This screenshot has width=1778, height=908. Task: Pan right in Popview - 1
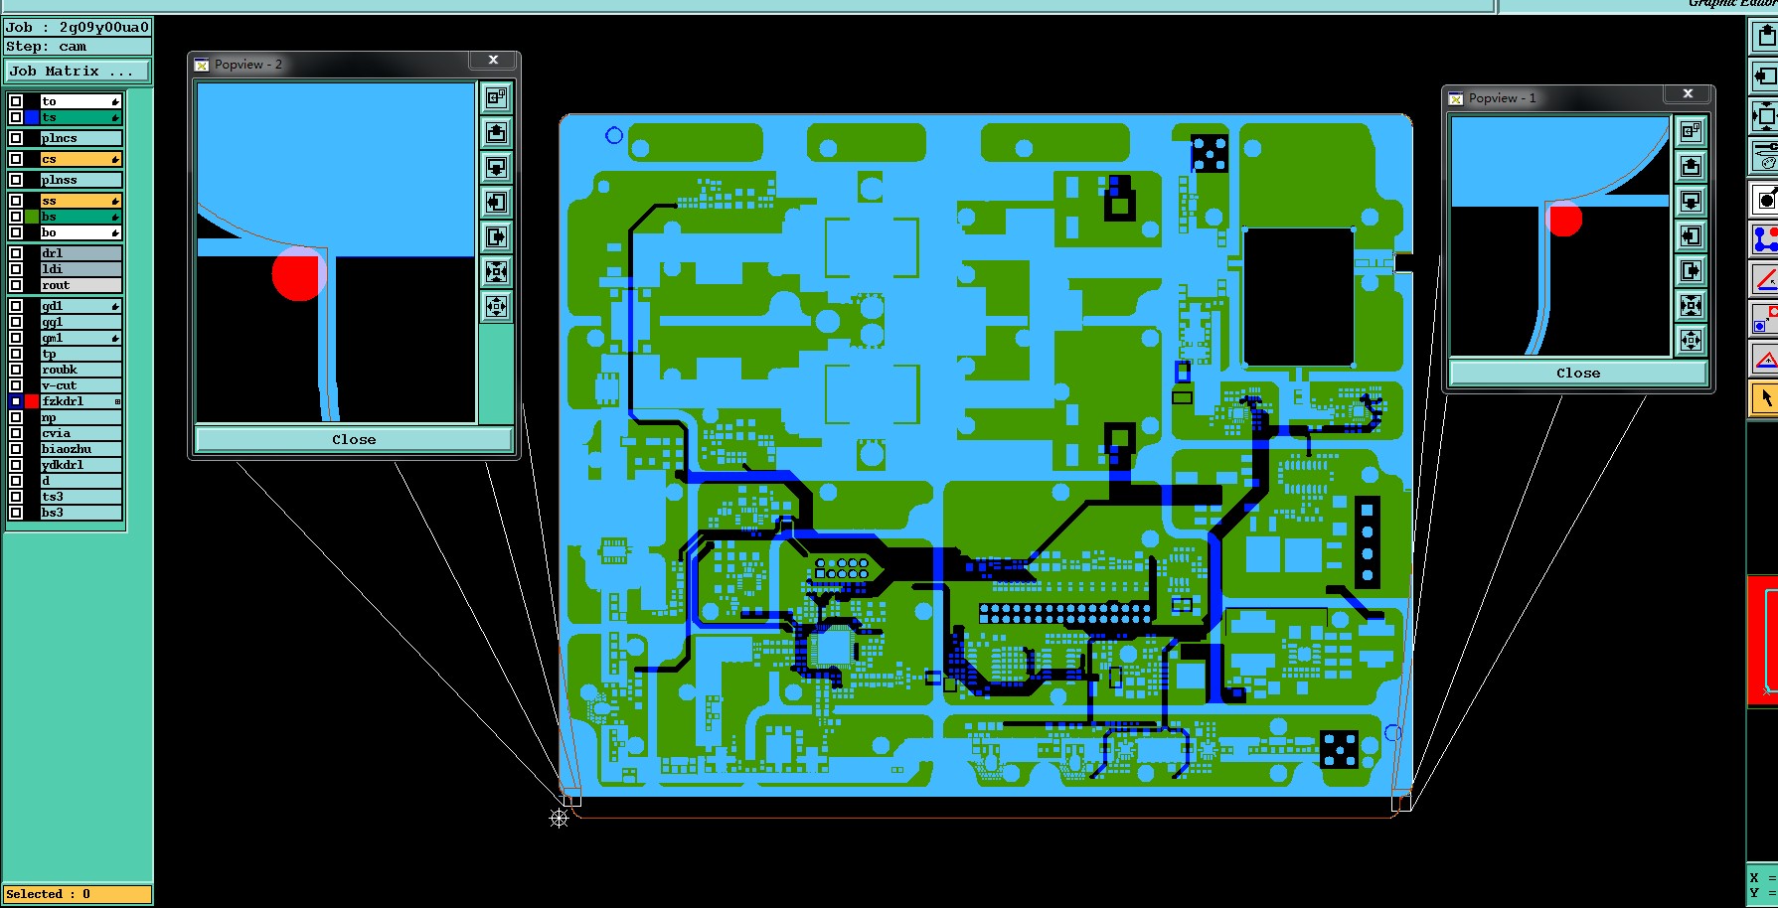pyautogui.click(x=1691, y=270)
